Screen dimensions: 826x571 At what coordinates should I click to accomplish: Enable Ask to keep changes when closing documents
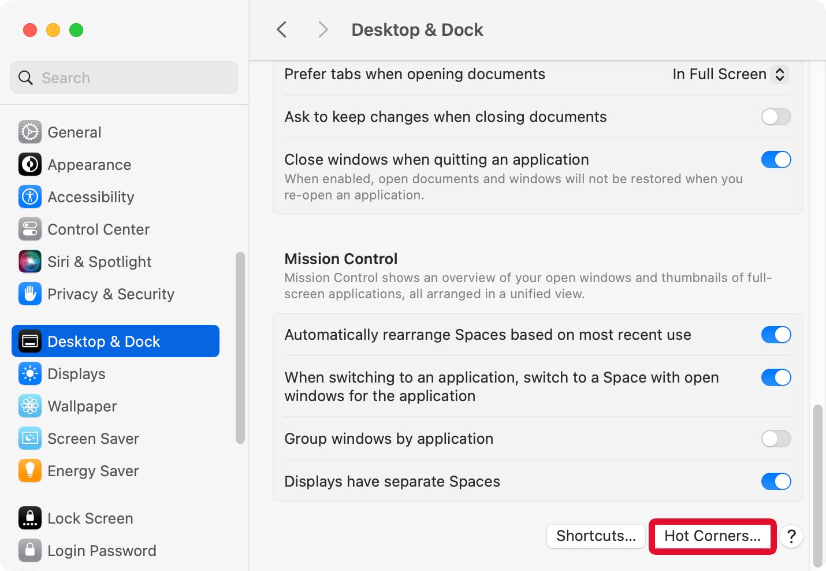[776, 117]
